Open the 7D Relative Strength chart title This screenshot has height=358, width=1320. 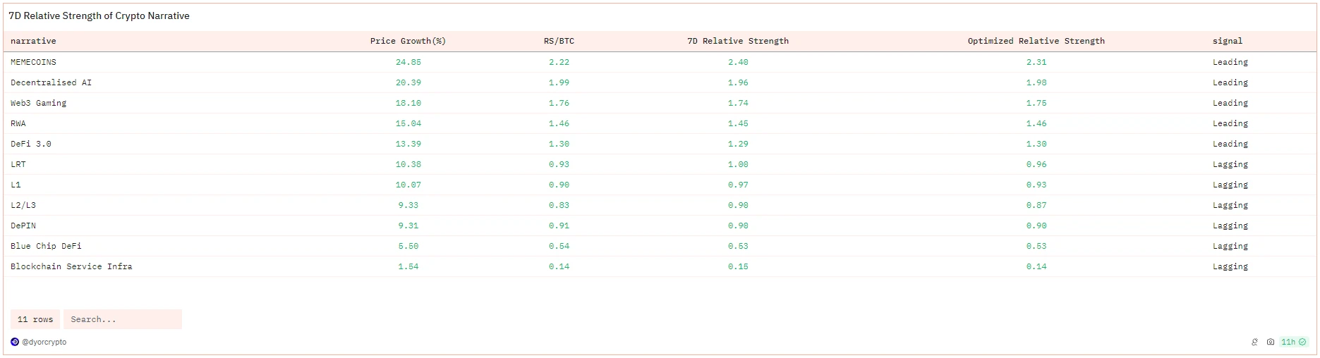99,16
